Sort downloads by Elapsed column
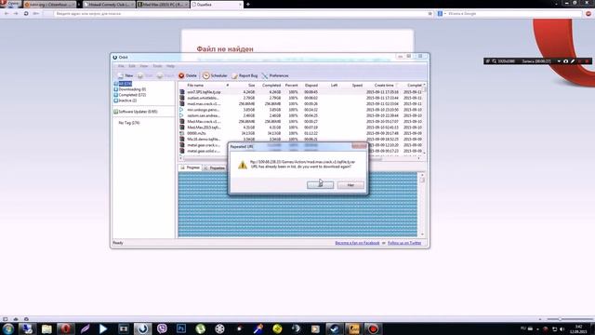The width and height of the screenshot is (595, 335). 311,86
